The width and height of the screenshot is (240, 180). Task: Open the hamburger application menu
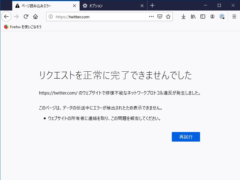[x=234, y=16]
